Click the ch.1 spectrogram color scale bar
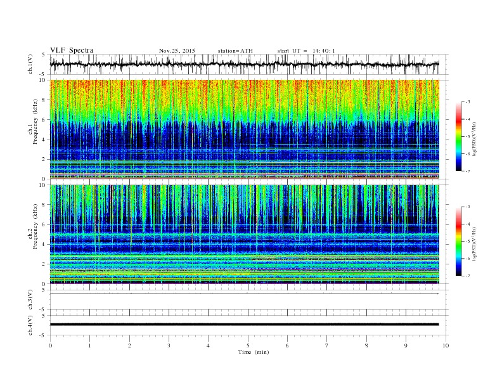The height and width of the screenshot is (388, 502). tap(458, 136)
